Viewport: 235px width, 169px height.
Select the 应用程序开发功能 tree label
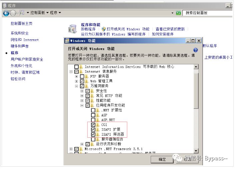coord(110,105)
